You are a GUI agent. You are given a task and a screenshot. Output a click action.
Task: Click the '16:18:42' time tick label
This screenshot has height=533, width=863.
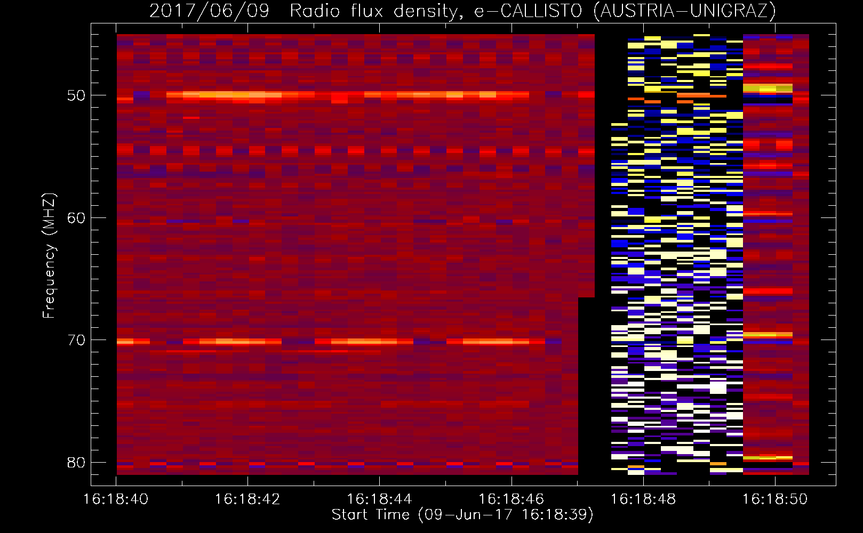[x=247, y=499]
